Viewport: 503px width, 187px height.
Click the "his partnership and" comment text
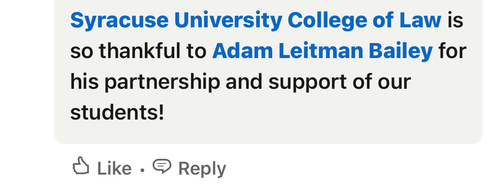coord(167,82)
